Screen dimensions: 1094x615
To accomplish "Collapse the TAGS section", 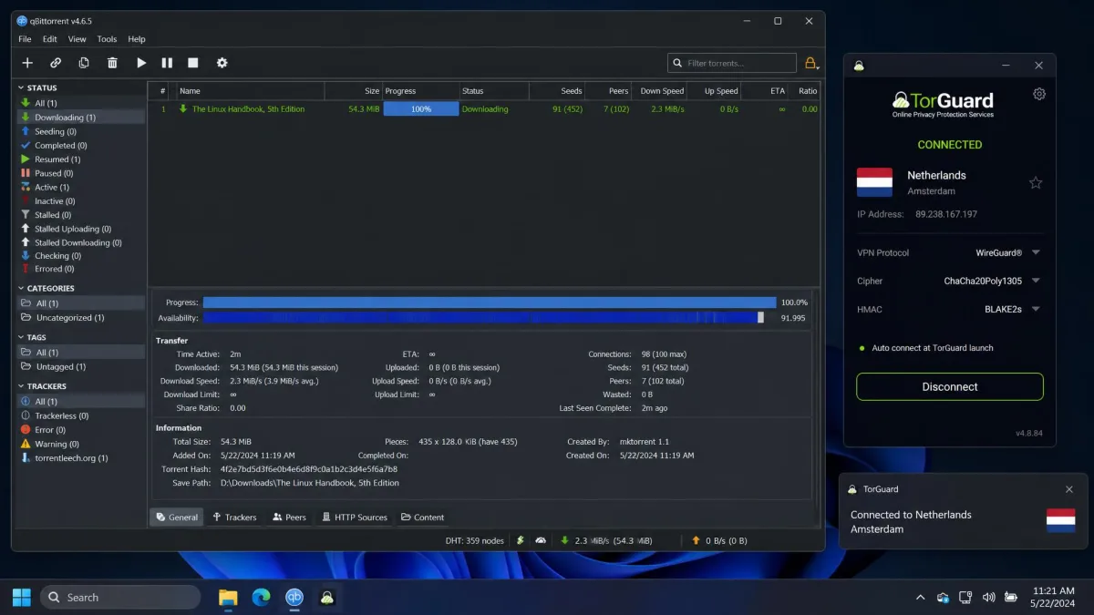I will click(x=22, y=337).
